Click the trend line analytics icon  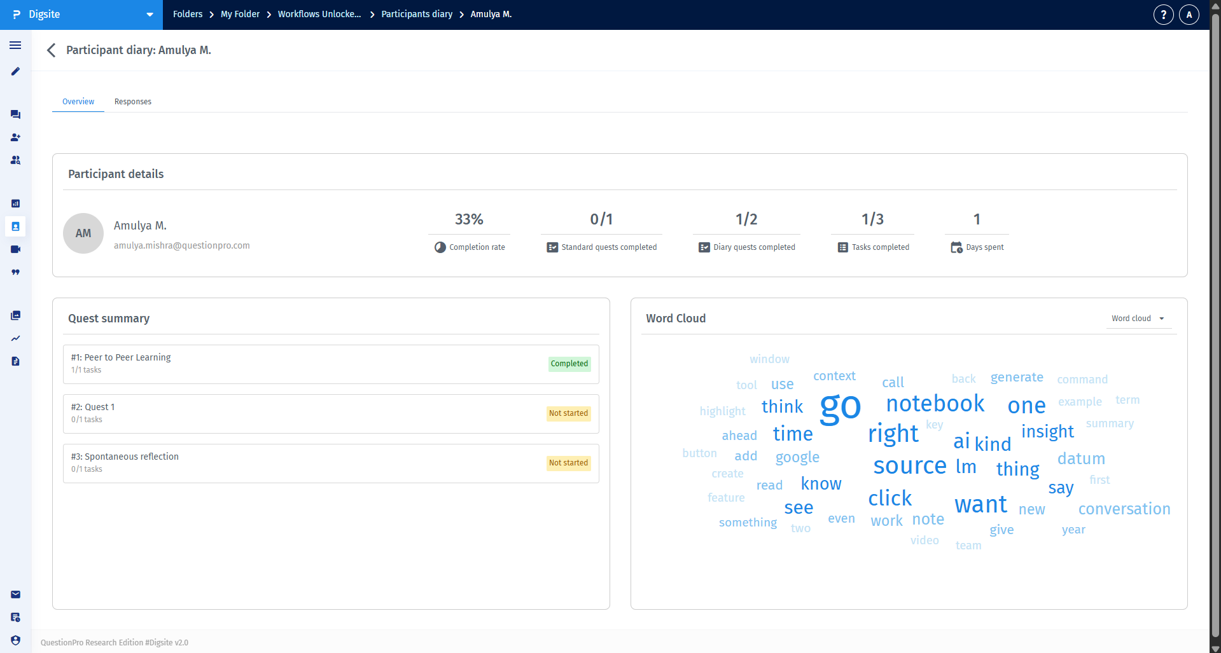tap(15, 338)
